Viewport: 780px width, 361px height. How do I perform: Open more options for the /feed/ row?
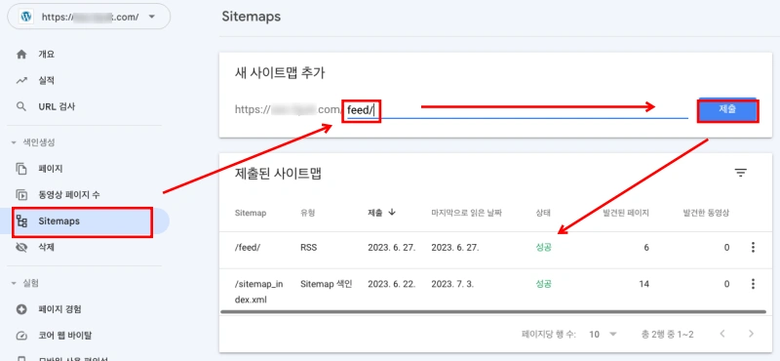(x=753, y=247)
